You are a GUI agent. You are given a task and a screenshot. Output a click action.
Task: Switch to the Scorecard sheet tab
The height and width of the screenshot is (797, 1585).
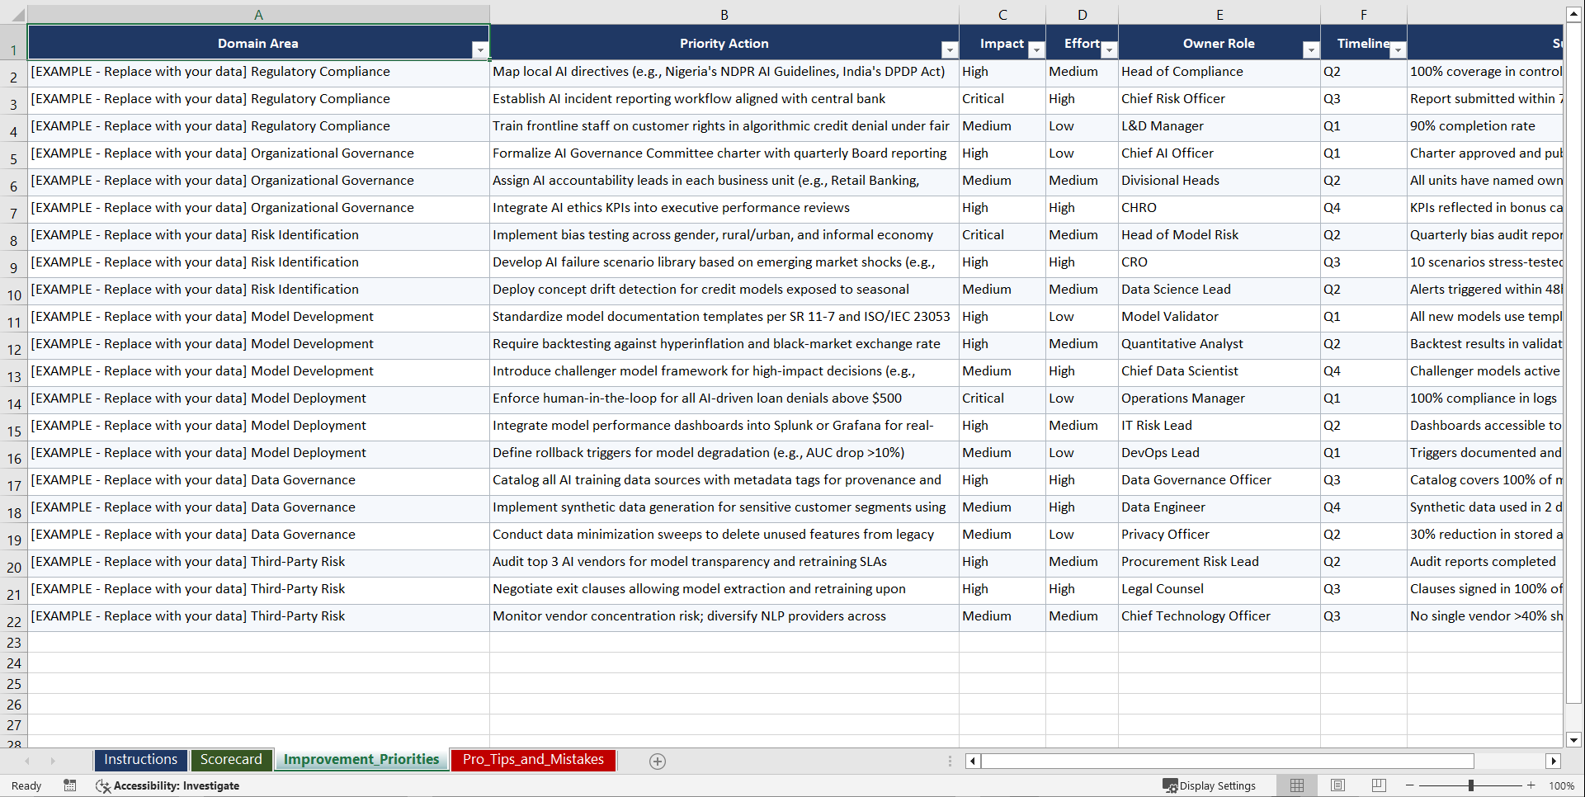231,760
